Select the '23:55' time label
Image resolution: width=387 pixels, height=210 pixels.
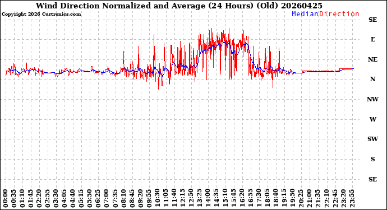(352, 198)
